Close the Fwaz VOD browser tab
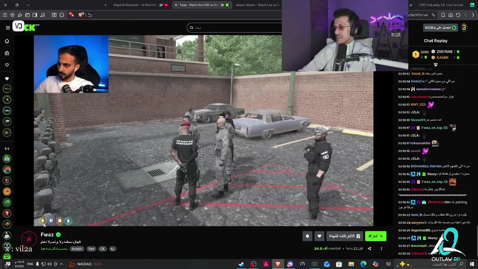The height and width of the screenshot is (269, 478). tap(176, 5)
